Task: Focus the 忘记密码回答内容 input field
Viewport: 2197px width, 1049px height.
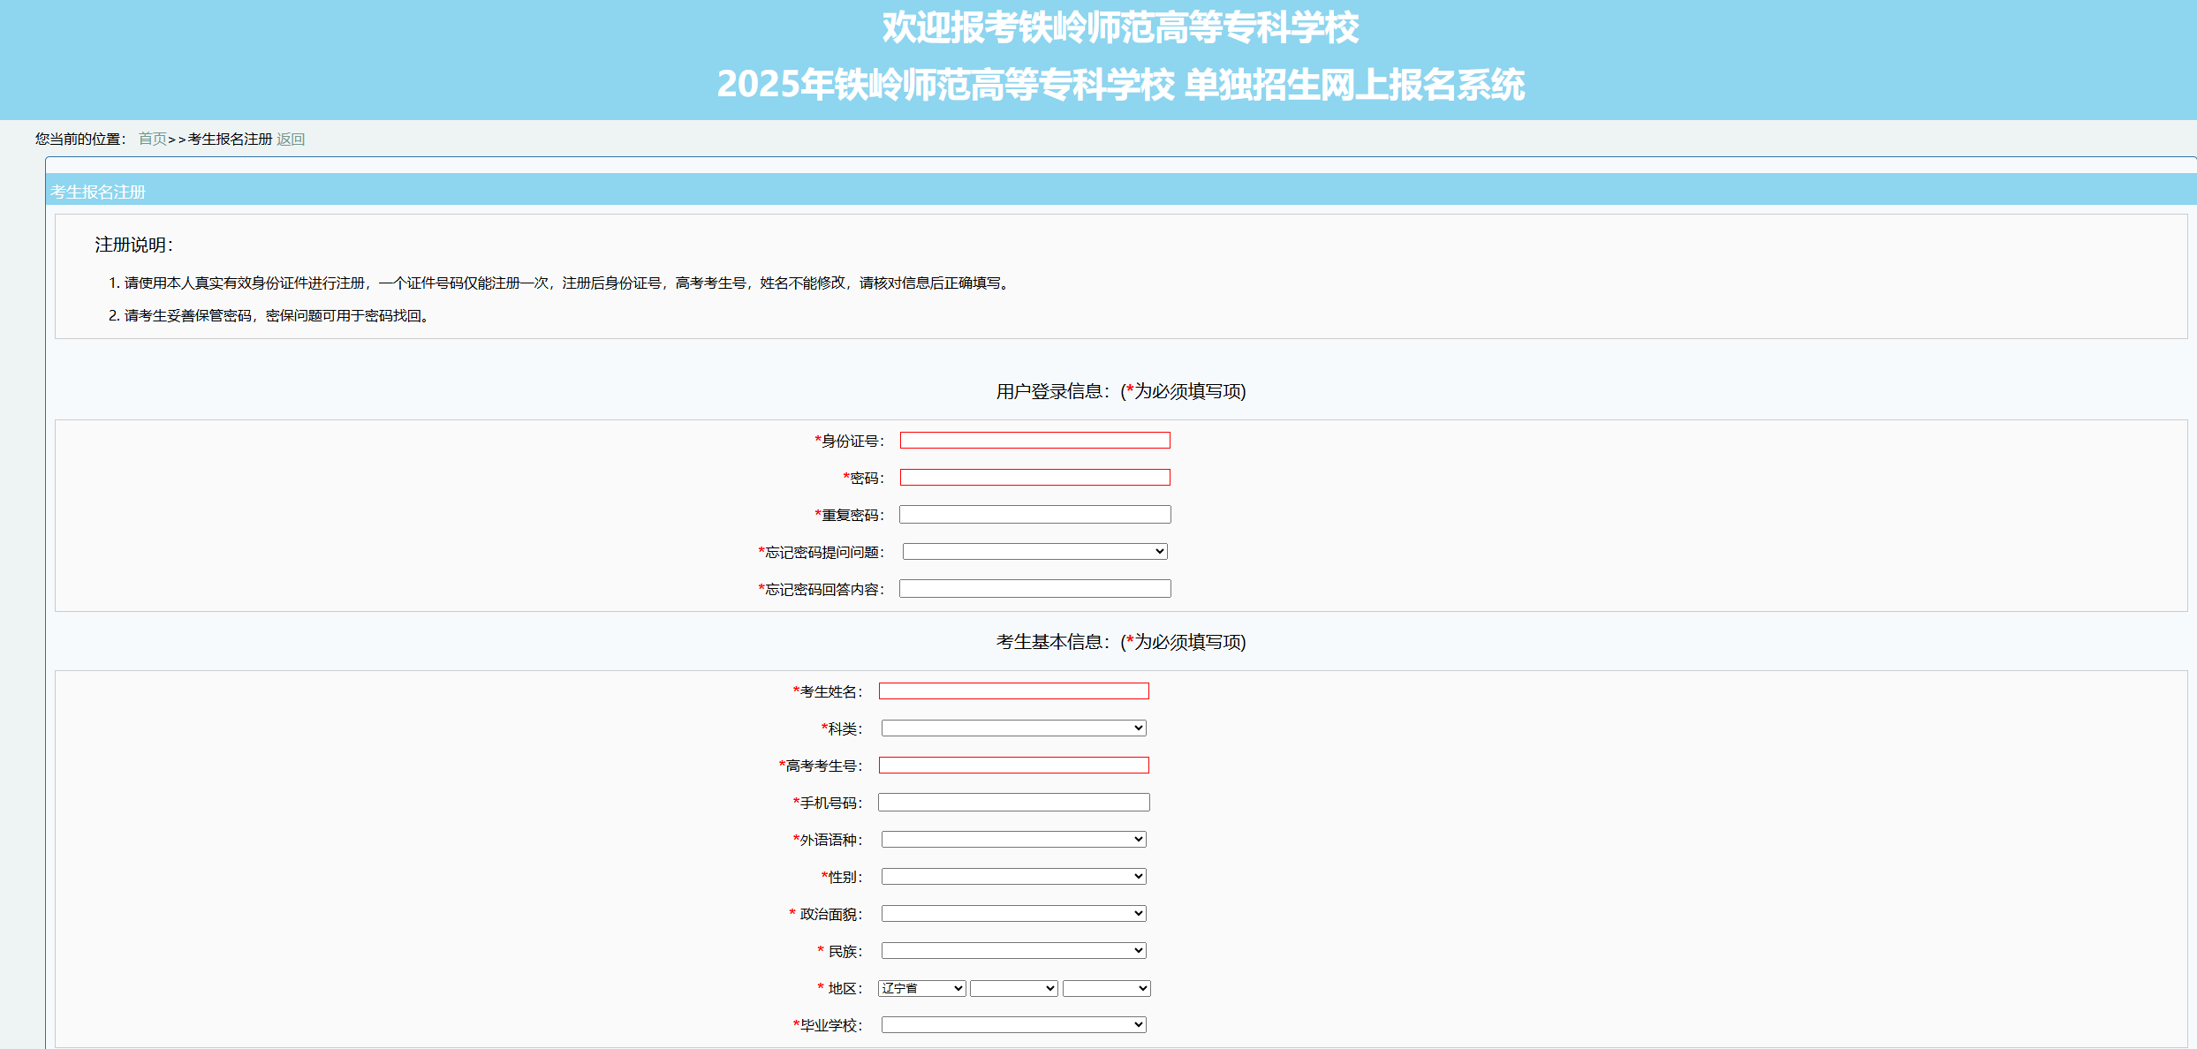Action: coord(1035,588)
